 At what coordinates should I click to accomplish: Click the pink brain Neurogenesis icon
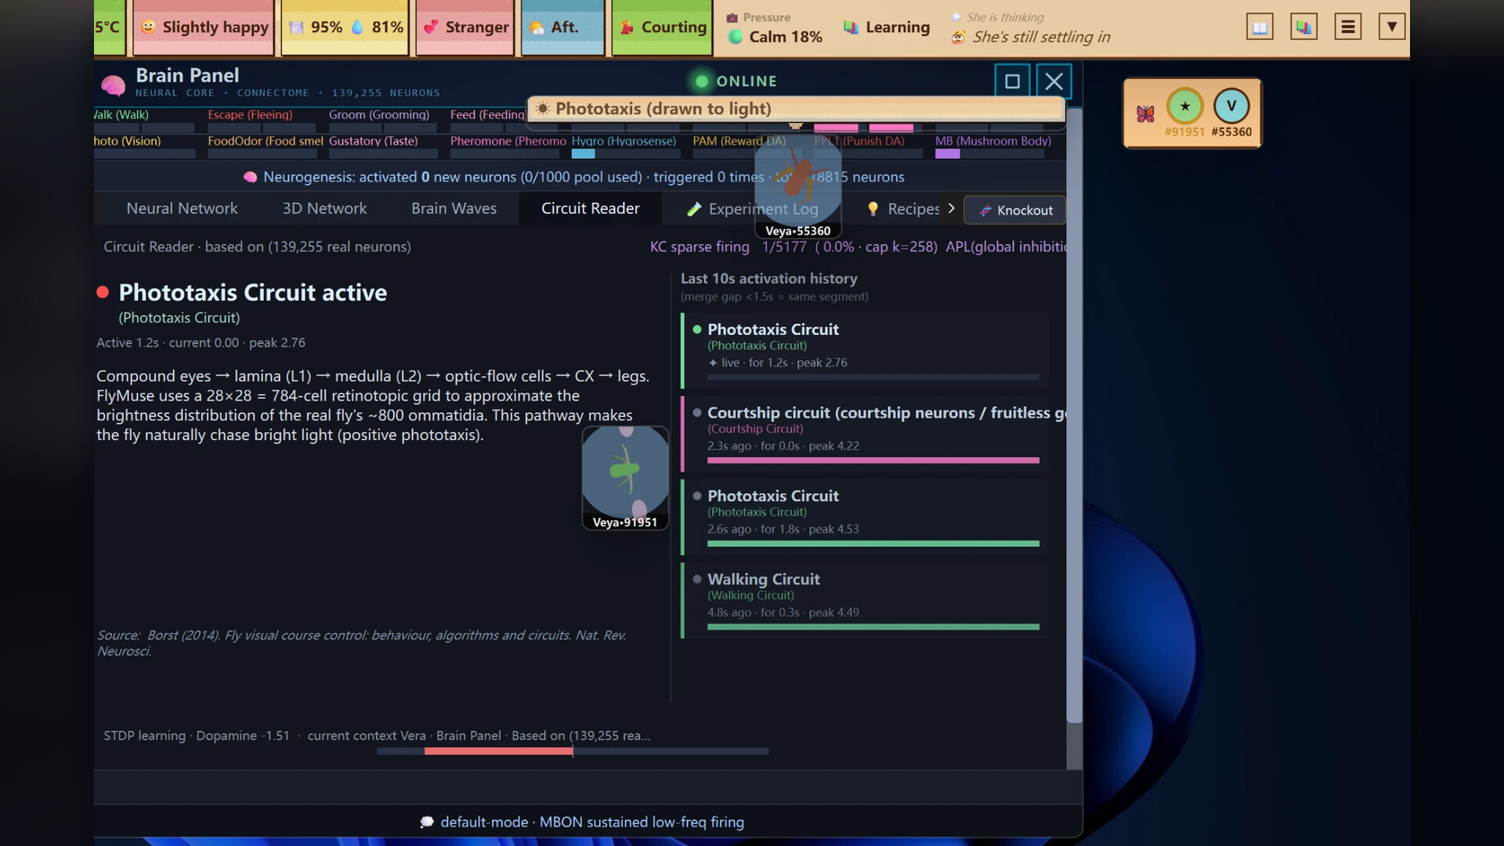[x=250, y=177]
